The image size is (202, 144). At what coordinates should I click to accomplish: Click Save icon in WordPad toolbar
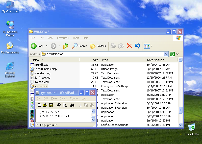pos(51,105)
